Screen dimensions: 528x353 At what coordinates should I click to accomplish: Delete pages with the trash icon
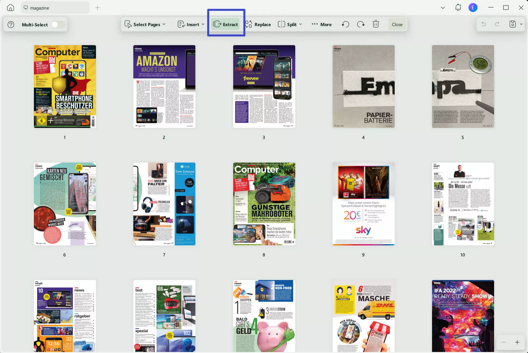(x=376, y=24)
